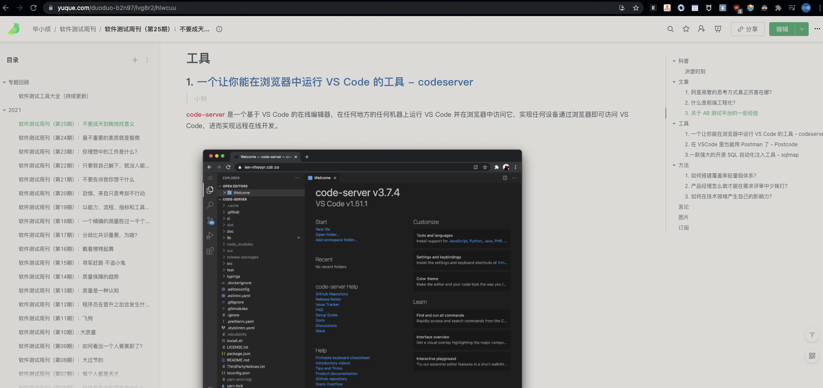Collapse 方法 in the outline
Image resolution: width=823 pixels, height=388 pixels.
[x=674, y=165]
